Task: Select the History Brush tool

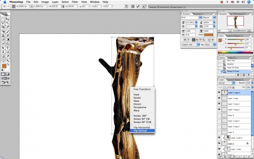Action: point(8,36)
